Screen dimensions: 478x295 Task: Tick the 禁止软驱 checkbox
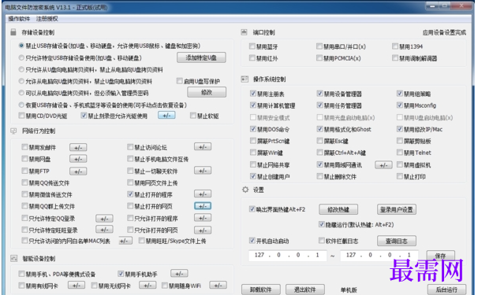click(x=193, y=116)
